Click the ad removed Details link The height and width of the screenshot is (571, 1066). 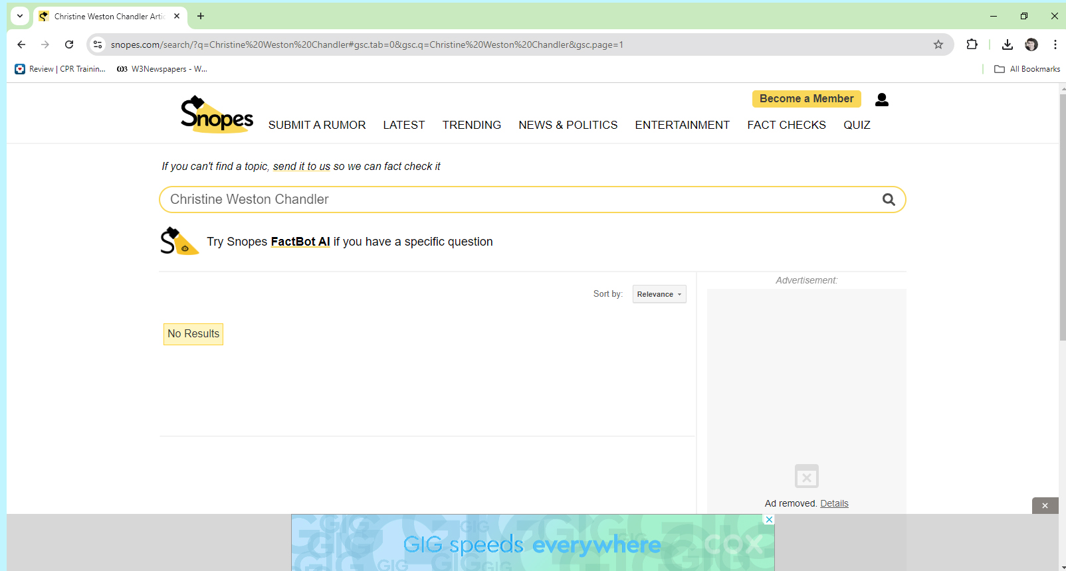coord(834,503)
